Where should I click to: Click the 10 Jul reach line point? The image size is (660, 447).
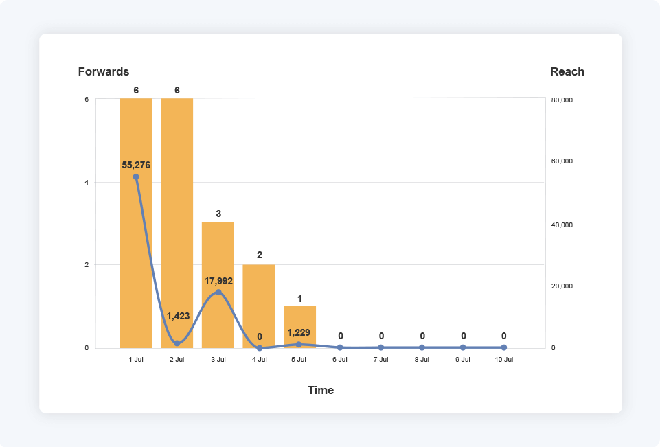click(x=504, y=347)
